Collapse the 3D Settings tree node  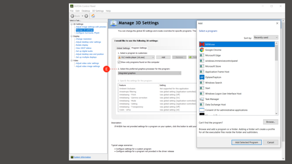[71, 24]
